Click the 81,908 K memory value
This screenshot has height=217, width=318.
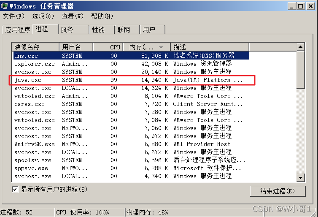point(154,56)
